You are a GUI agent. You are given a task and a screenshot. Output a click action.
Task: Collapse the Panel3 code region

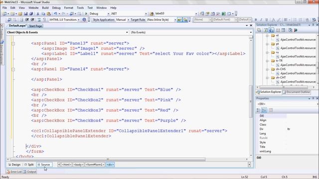(13, 43)
